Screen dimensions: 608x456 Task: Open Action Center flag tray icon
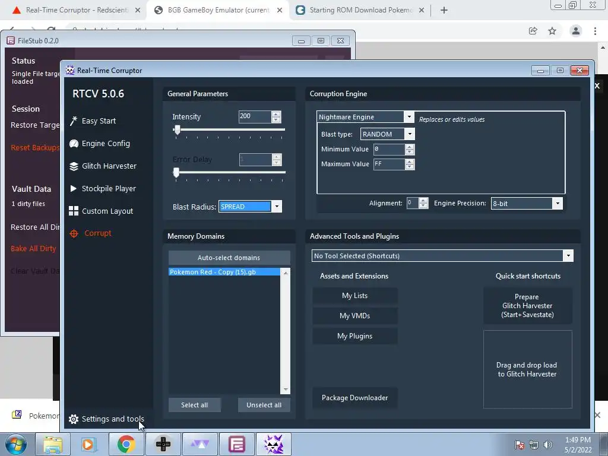[x=520, y=445]
